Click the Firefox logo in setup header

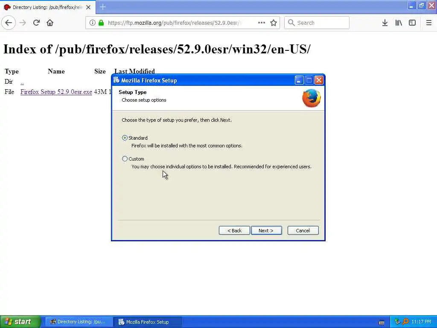(x=312, y=98)
